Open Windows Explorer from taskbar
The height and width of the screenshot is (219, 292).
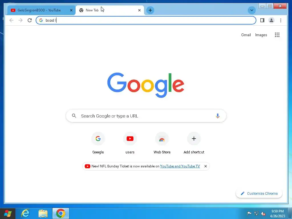[43, 213]
